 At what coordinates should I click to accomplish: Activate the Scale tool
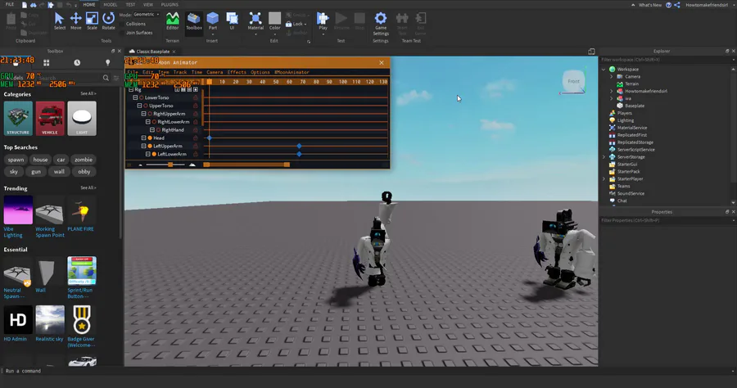click(x=92, y=21)
